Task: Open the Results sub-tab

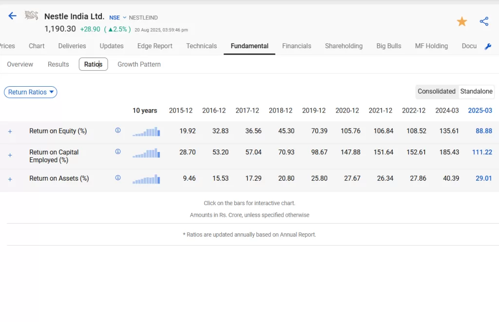Action: 58,64
